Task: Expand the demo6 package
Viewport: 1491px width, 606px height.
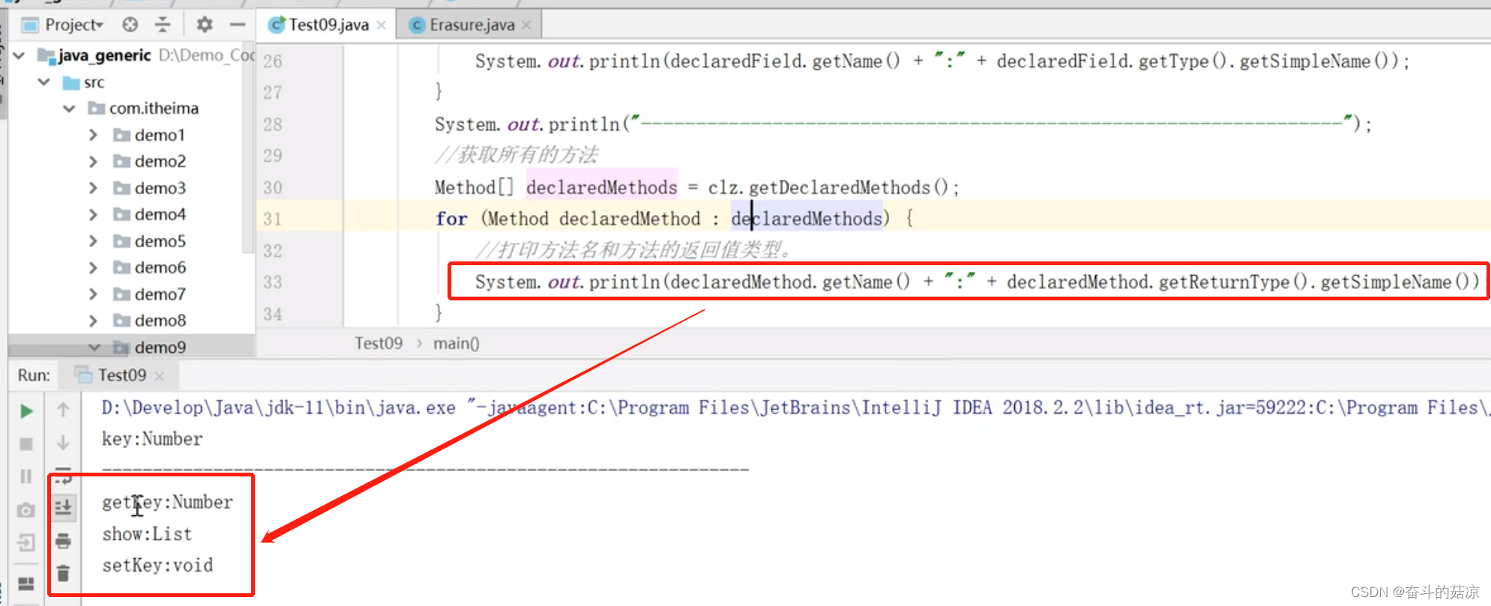Action: pyautogui.click(x=93, y=267)
